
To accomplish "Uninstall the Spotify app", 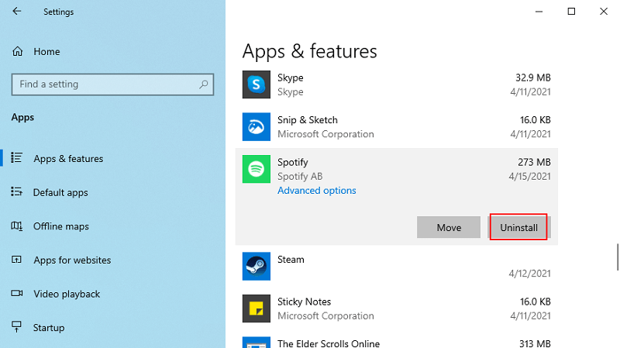I will point(518,227).
